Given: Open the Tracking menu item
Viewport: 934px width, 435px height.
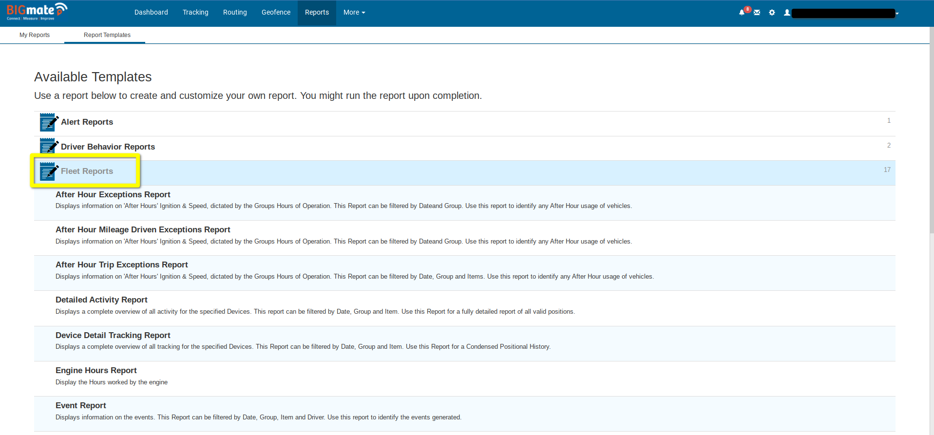Looking at the screenshot, I should click(x=195, y=13).
